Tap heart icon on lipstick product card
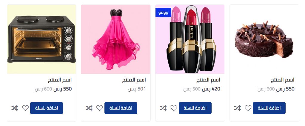The image size is (305, 126). (x=174, y=108)
